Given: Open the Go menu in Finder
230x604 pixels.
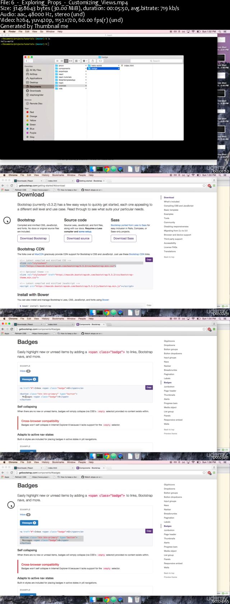Looking at the screenshot, I should click(41, 32).
